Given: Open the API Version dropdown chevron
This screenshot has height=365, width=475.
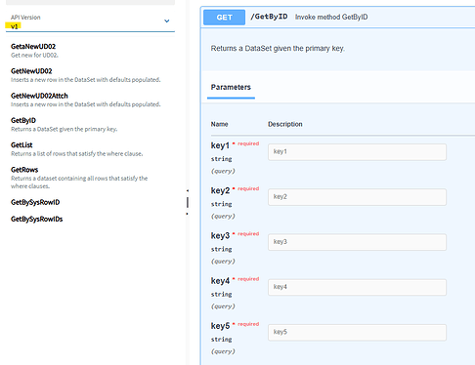Looking at the screenshot, I should pyautogui.click(x=167, y=21).
